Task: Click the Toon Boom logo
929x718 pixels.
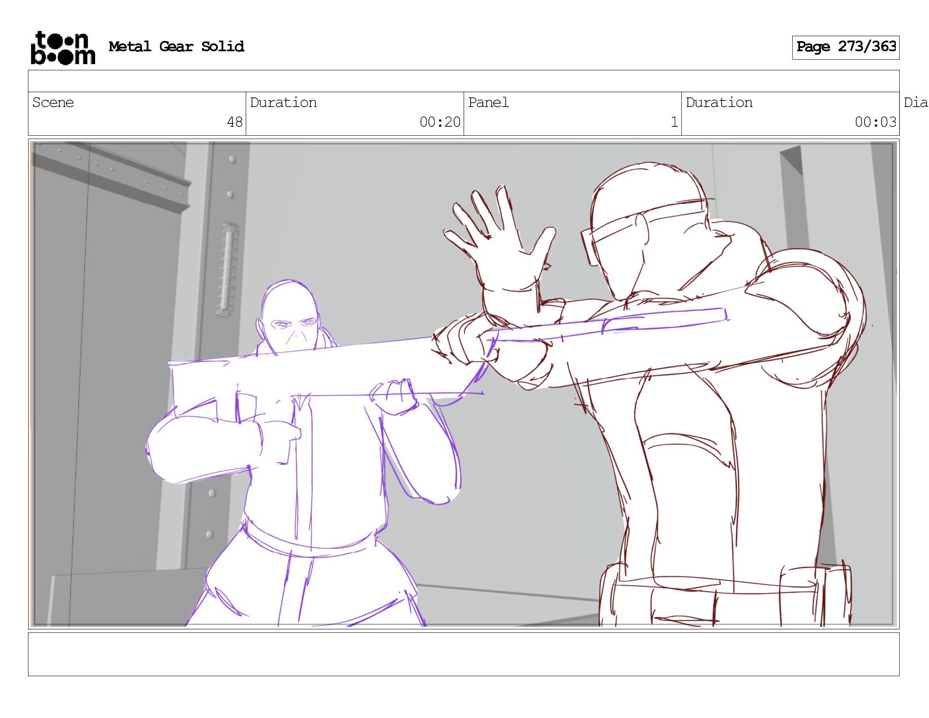Action: pos(62,48)
